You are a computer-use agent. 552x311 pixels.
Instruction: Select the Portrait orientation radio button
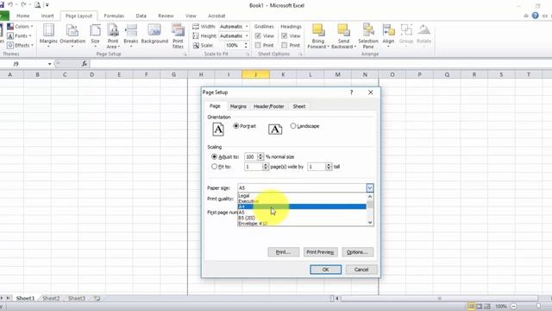pyautogui.click(x=235, y=126)
